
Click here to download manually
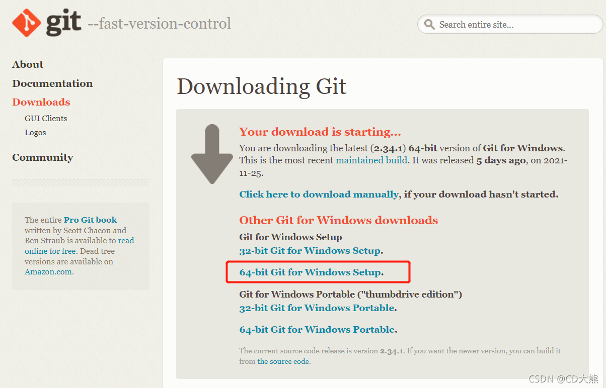point(319,194)
